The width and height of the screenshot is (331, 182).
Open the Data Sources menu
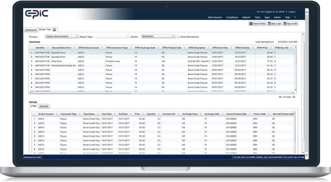pyautogui.click(x=215, y=17)
